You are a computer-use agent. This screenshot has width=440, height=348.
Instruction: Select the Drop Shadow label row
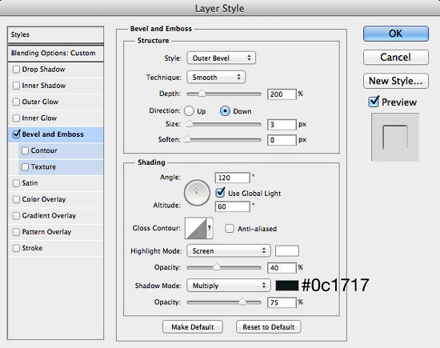(x=55, y=70)
